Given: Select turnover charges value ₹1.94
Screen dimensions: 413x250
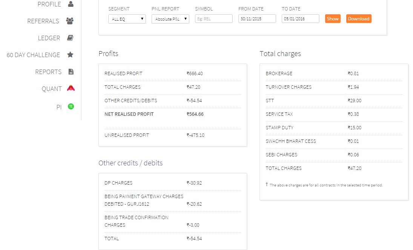Looking at the screenshot, I should pos(353,87).
